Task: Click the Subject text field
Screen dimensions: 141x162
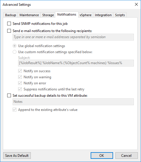Action: point(76,63)
